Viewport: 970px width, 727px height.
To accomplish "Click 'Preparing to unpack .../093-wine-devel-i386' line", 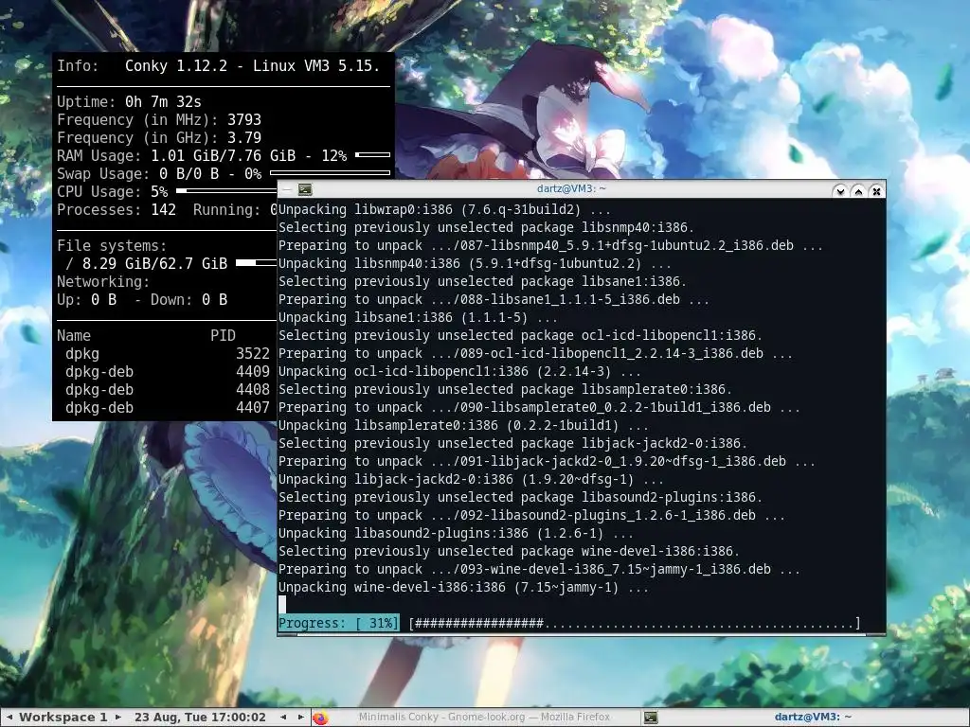I will 539,569.
